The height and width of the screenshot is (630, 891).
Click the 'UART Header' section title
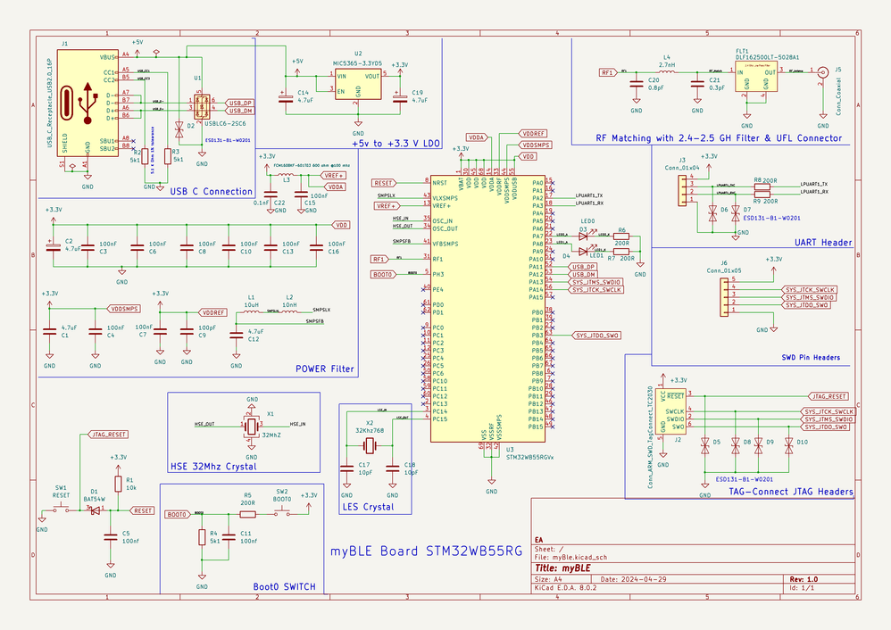point(823,243)
